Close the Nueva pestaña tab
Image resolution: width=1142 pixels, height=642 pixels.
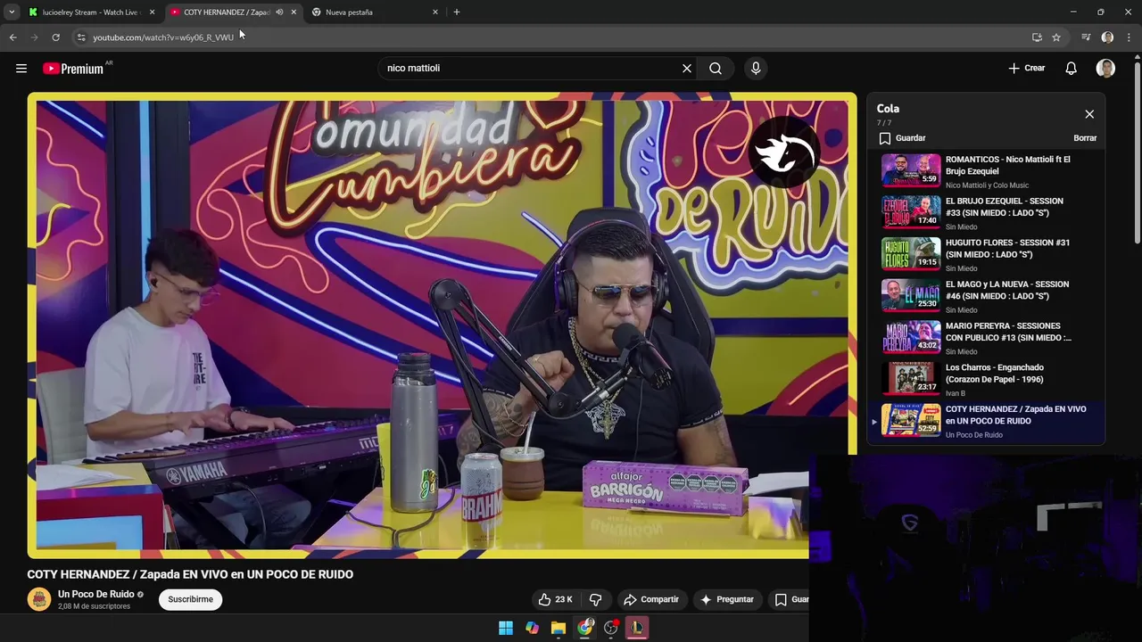pos(435,12)
